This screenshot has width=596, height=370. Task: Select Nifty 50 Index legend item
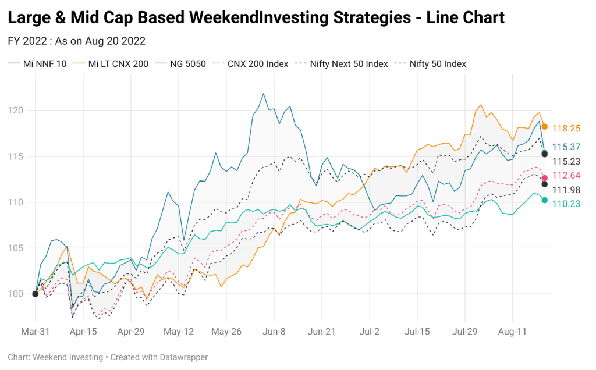[431, 64]
